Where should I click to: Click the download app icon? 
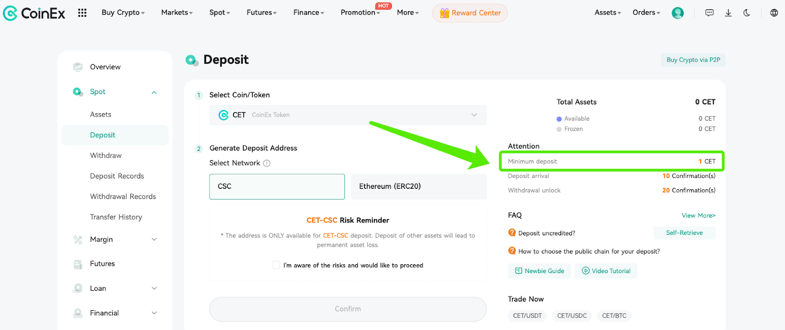[728, 13]
